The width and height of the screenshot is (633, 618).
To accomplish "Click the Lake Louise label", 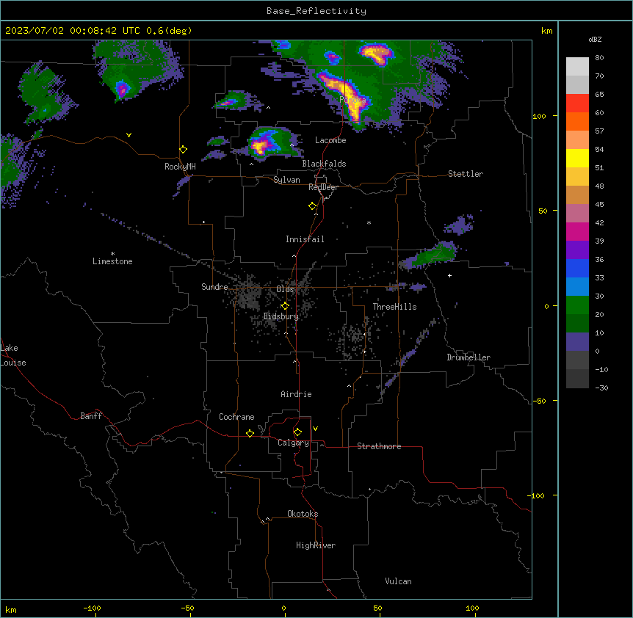I will tap(13, 355).
